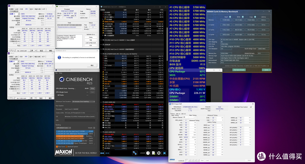Stop the Cinebench multi core run
The image size is (305, 164).
[x=92, y=88]
